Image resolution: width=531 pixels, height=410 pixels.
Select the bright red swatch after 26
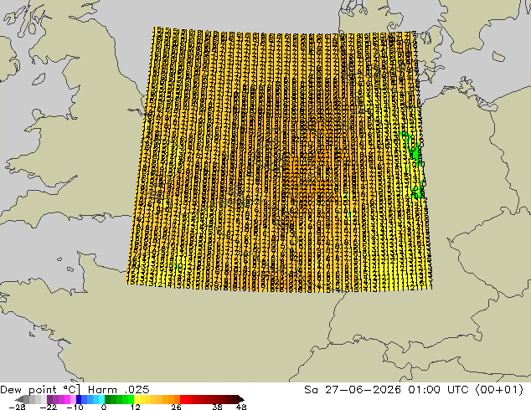183,399
